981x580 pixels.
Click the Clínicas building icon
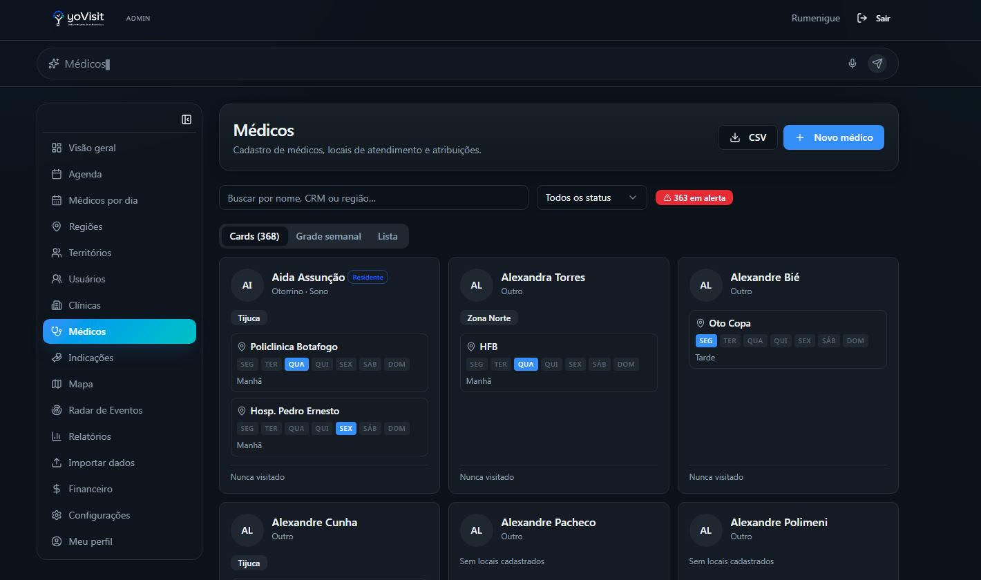[57, 305]
